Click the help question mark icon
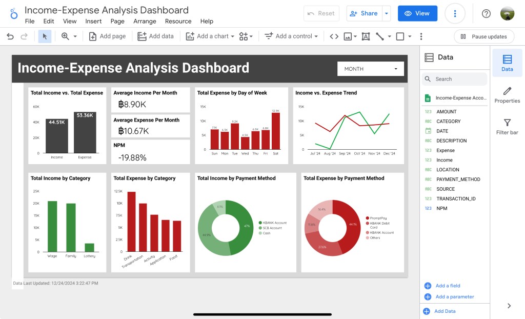The height and width of the screenshot is (319, 525). (486, 13)
